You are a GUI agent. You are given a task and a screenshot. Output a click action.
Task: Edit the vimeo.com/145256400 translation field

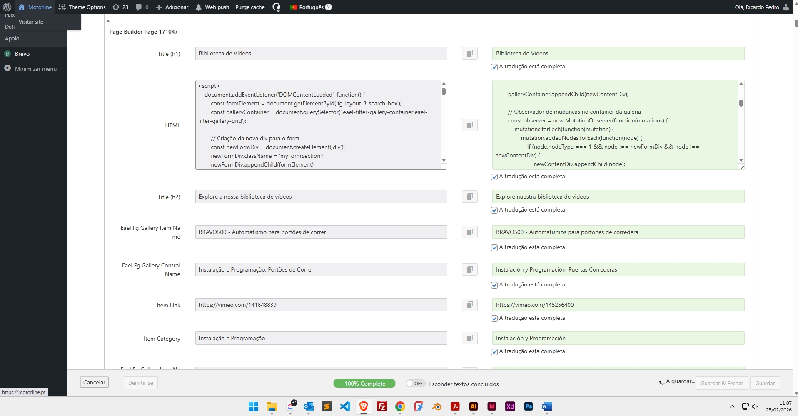pos(618,305)
